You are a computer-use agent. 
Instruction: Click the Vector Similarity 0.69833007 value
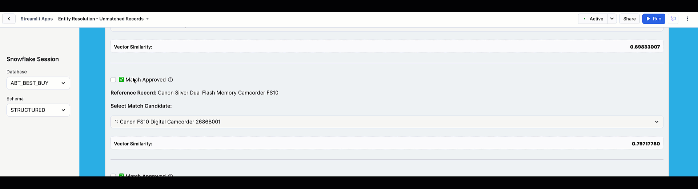pos(645,47)
